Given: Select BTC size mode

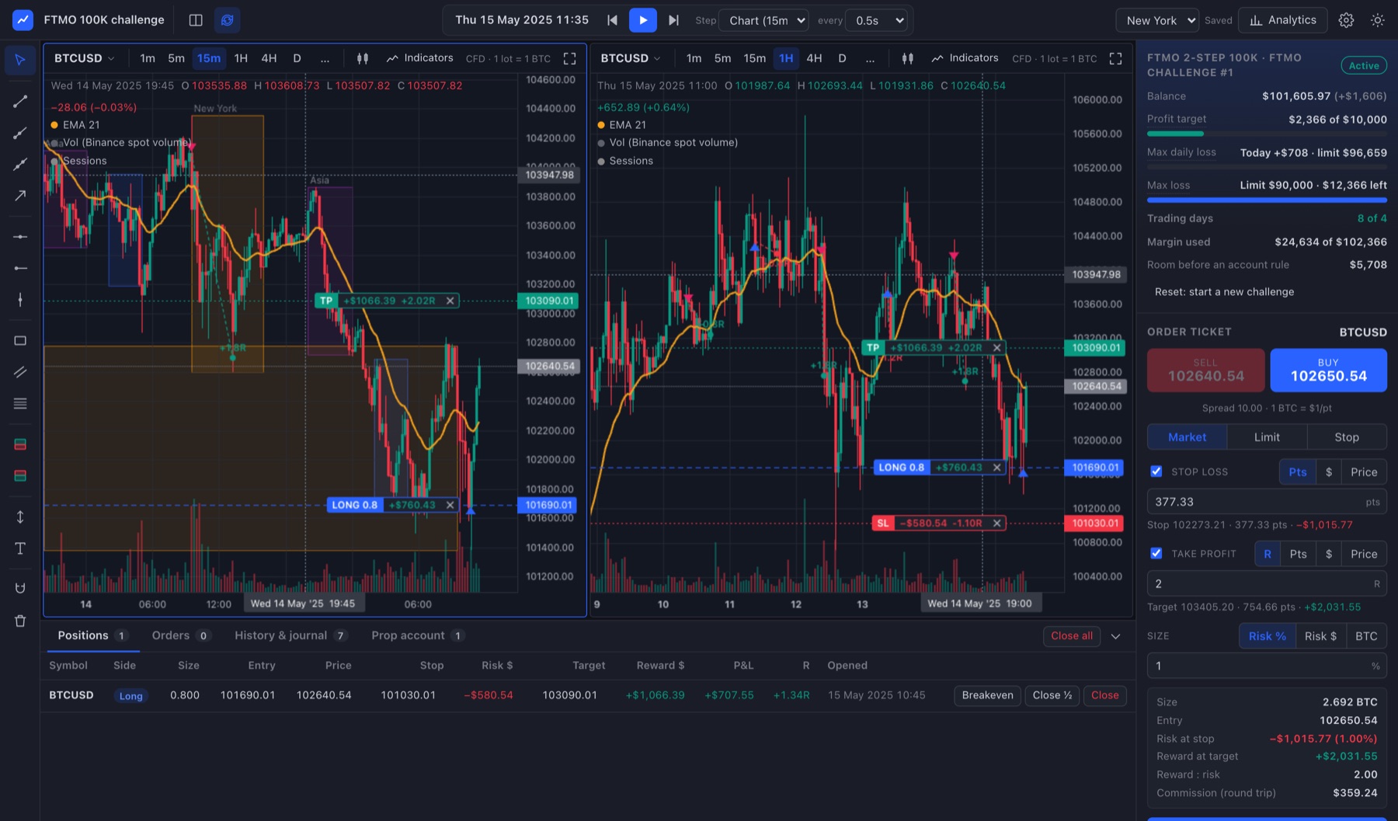Looking at the screenshot, I should [1366, 636].
